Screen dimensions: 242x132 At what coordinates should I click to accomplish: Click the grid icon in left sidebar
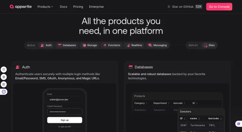click(x=4, y=84)
